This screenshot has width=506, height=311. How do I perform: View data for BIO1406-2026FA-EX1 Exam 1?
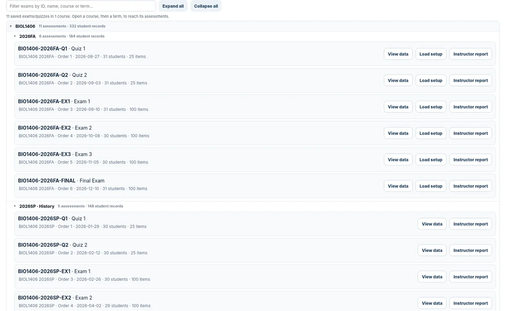(398, 107)
